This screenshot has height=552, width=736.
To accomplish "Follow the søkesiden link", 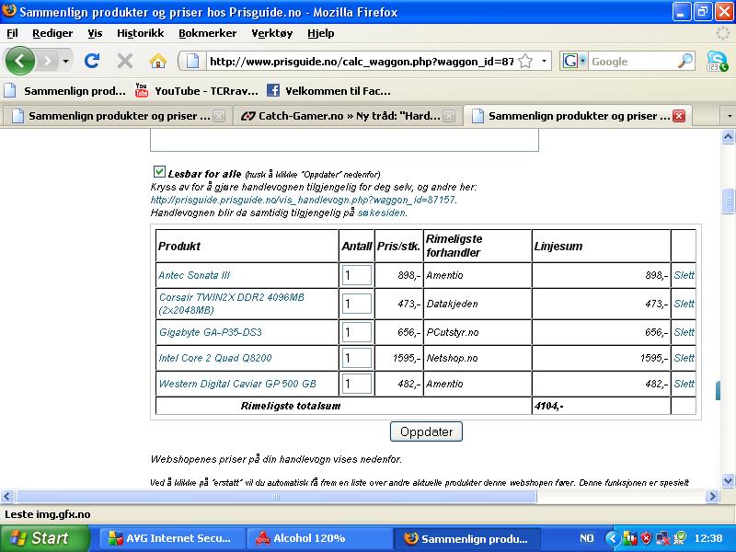I will pyautogui.click(x=381, y=213).
